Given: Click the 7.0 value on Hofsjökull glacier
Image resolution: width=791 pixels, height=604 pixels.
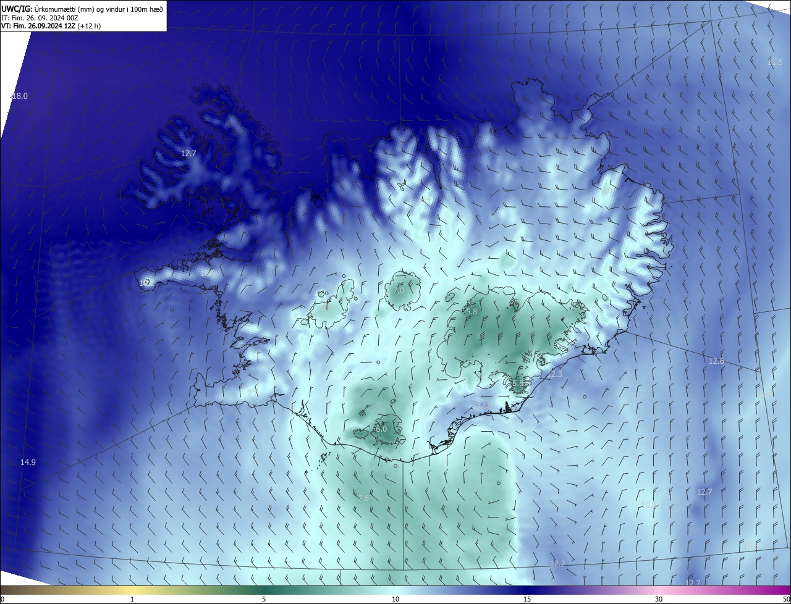Looking at the screenshot, I should pyautogui.click(x=399, y=290).
